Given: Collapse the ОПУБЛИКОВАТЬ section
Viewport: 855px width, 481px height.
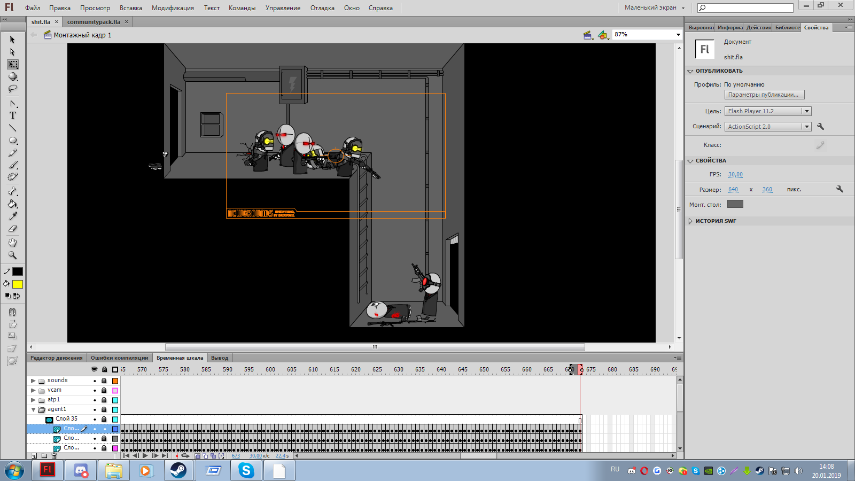Looking at the screenshot, I should pyautogui.click(x=690, y=71).
